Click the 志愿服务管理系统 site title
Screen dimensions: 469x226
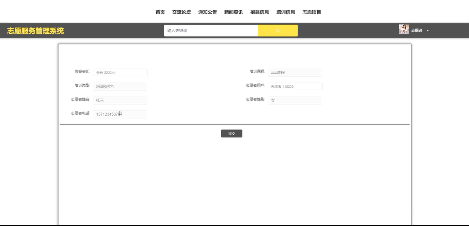pyautogui.click(x=35, y=31)
